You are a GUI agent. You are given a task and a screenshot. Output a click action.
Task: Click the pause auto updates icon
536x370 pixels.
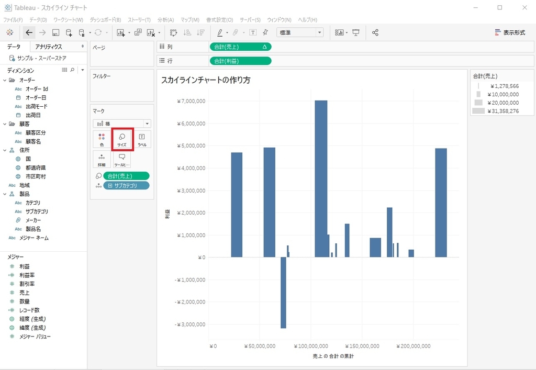pos(82,32)
